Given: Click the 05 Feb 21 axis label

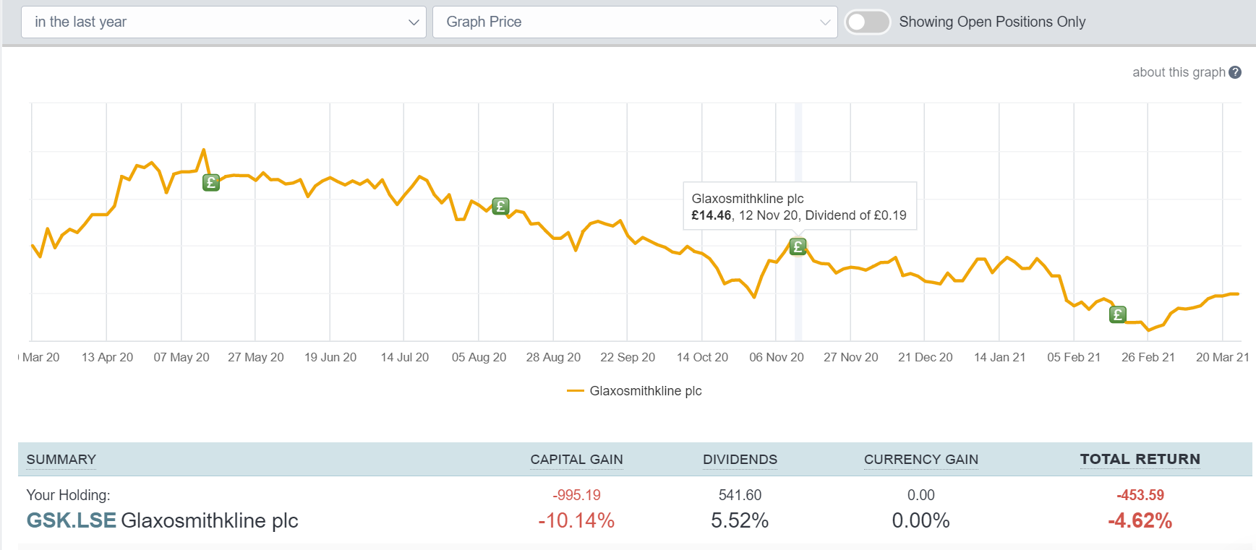Looking at the screenshot, I should (1074, 357).
